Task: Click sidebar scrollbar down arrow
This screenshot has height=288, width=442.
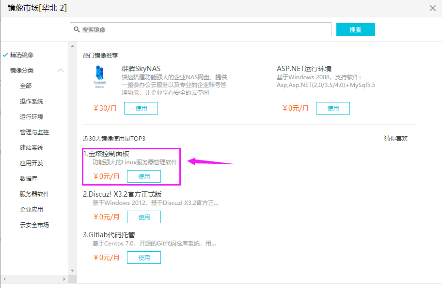Action: 72,271
